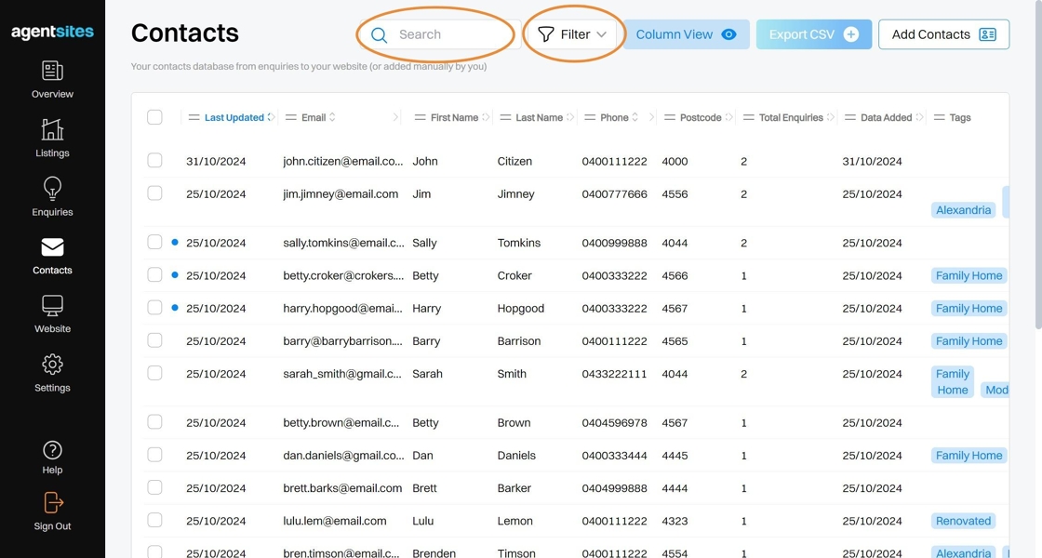
Task: Open the Filter dropdown
Action: click(x=573, y=34)
